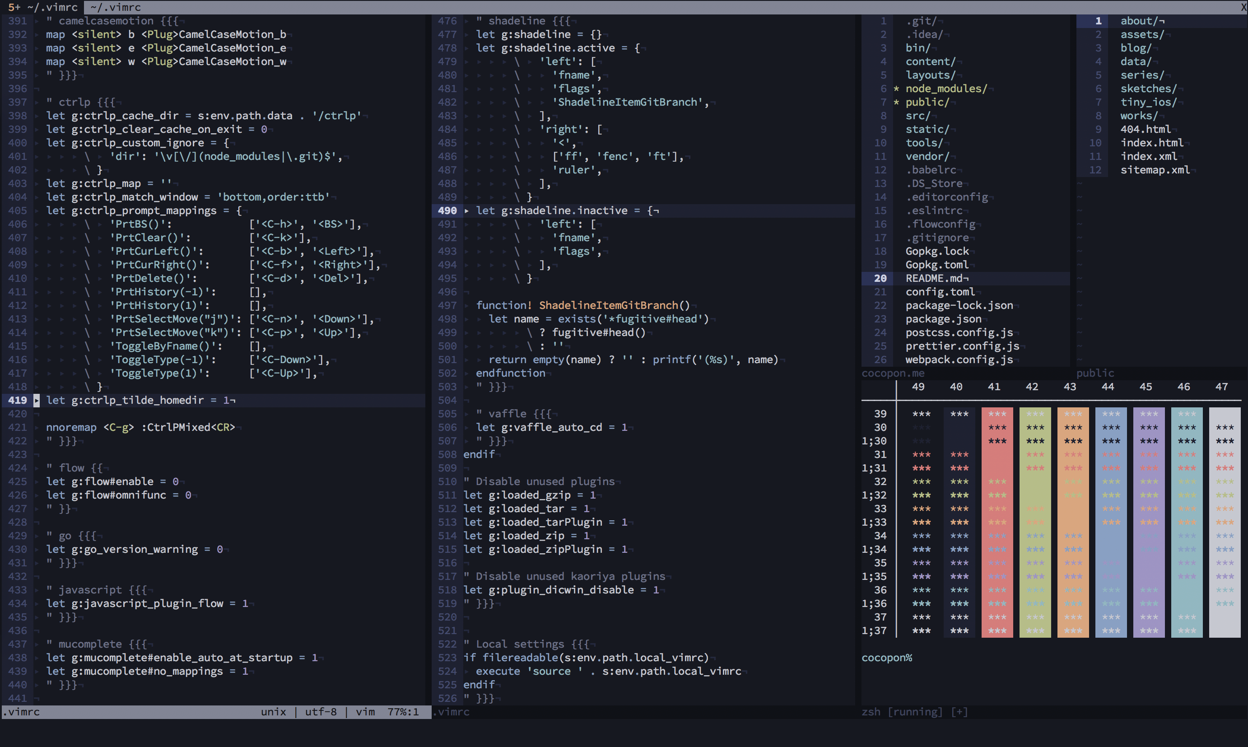Click the utf-8 encoding indicator
This screenshot has width=1248, height=747.
tap(321, 712)
